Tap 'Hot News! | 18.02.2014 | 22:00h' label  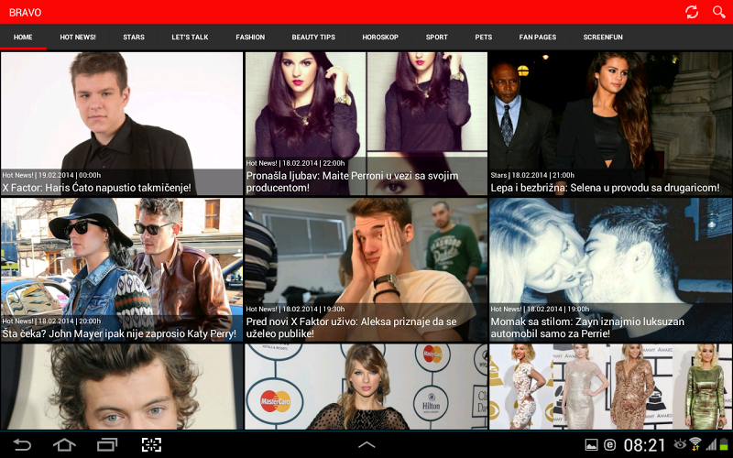[295, 163]
